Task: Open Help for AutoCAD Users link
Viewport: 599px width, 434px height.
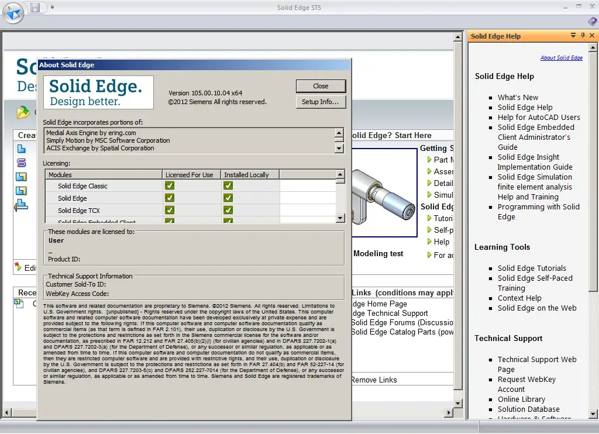Action: pyautogui.click(x=539, y=118)
